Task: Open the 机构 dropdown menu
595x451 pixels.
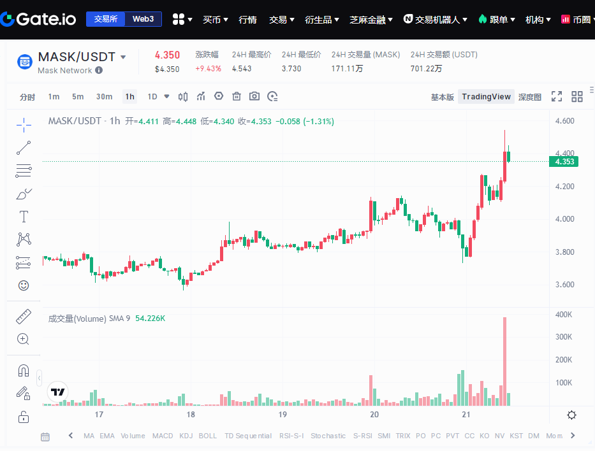Action: 538,19
